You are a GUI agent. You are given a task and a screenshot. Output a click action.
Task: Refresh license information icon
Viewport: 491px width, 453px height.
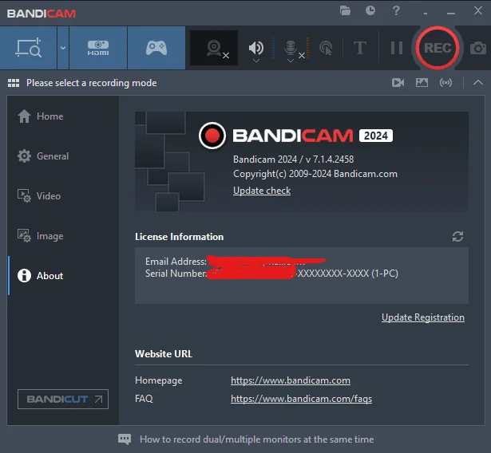click(x=457, y=237)
